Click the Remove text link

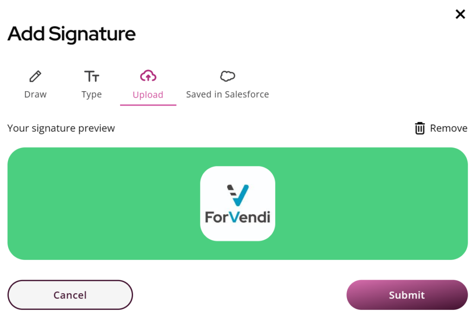[449, 128]
